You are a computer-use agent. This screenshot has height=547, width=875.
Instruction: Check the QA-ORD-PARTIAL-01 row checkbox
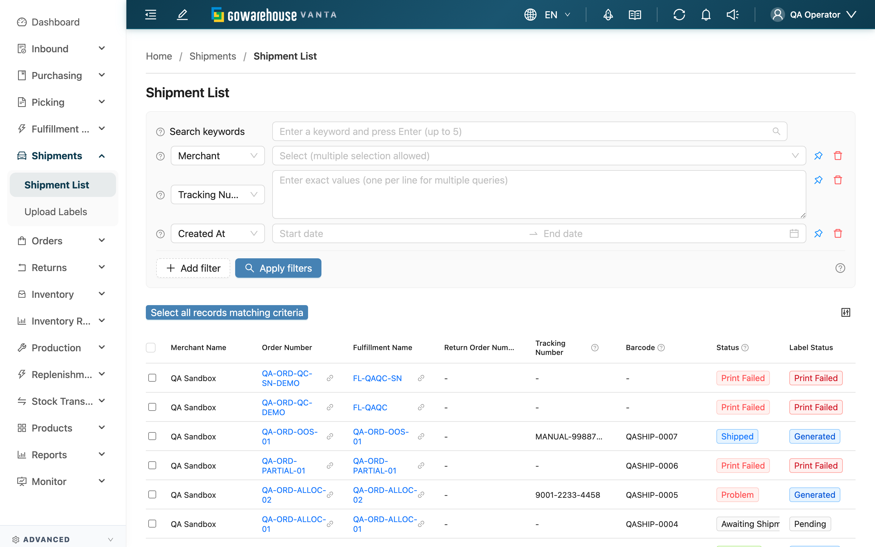click(152, 466)
